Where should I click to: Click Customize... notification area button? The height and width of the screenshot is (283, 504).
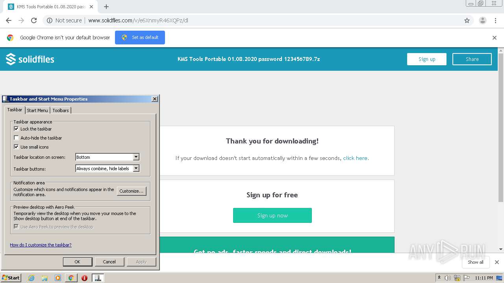click(x=132, y=191)
